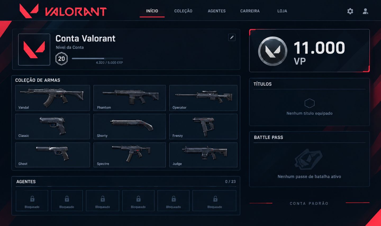Switch to the INÍCIO tab
Screen dimensions: 381x226
152,11
